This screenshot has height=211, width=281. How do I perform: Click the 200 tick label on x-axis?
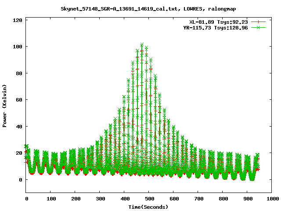point(75,199)
